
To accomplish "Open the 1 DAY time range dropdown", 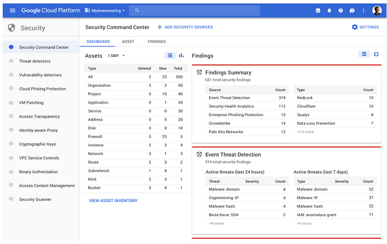I will [x=116, y=56].
